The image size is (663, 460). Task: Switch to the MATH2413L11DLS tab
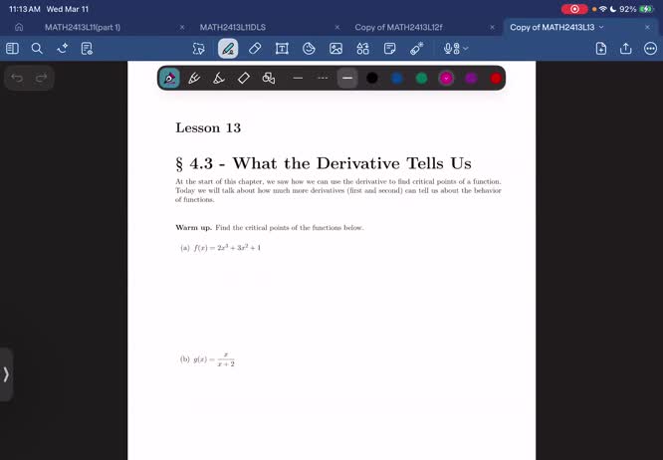[x=233, y=27]
